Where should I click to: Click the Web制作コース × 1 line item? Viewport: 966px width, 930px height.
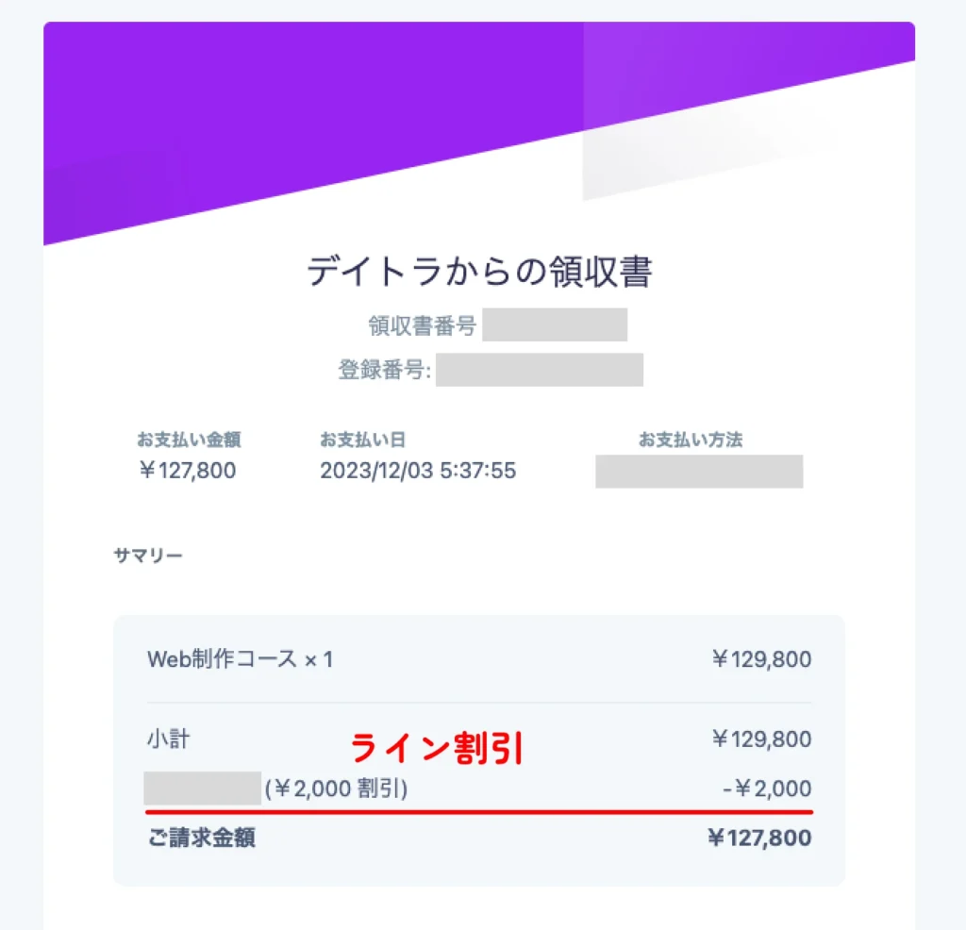pos(241,659)
